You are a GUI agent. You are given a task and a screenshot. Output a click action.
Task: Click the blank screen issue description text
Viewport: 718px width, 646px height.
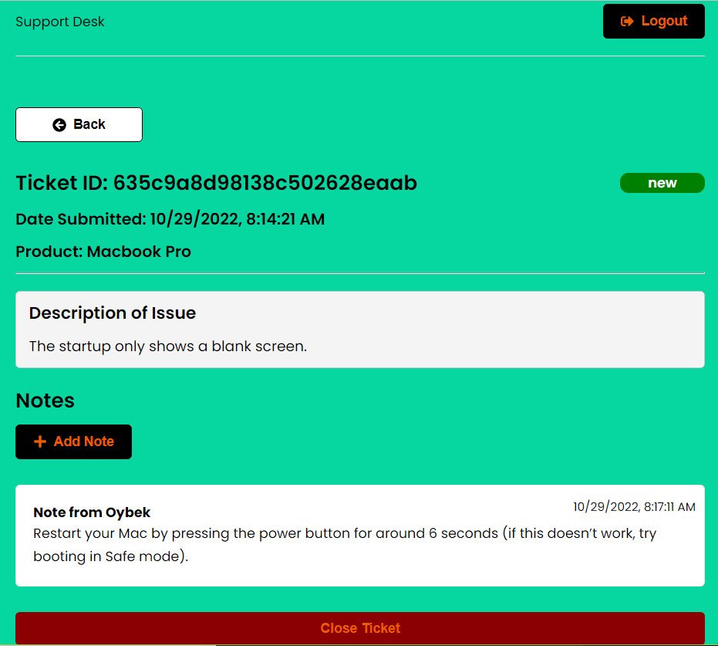click(x=167, y=347)
